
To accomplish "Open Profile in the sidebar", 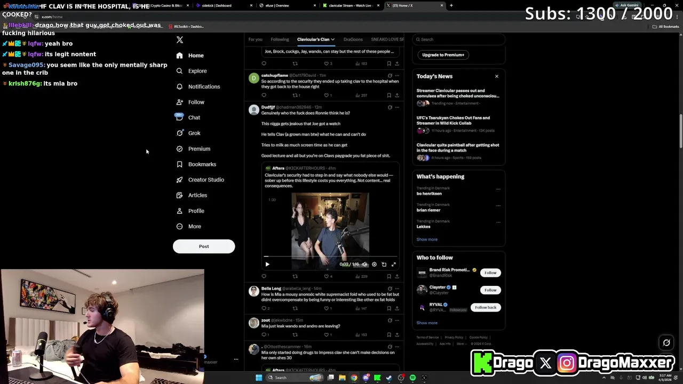I will click(190, 211).
